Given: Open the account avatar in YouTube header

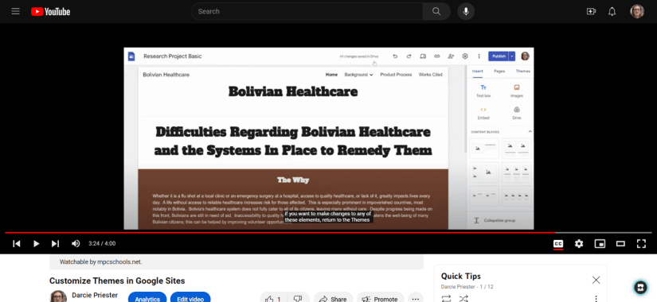Looking at the screenshot, I should tap(637, 11).
